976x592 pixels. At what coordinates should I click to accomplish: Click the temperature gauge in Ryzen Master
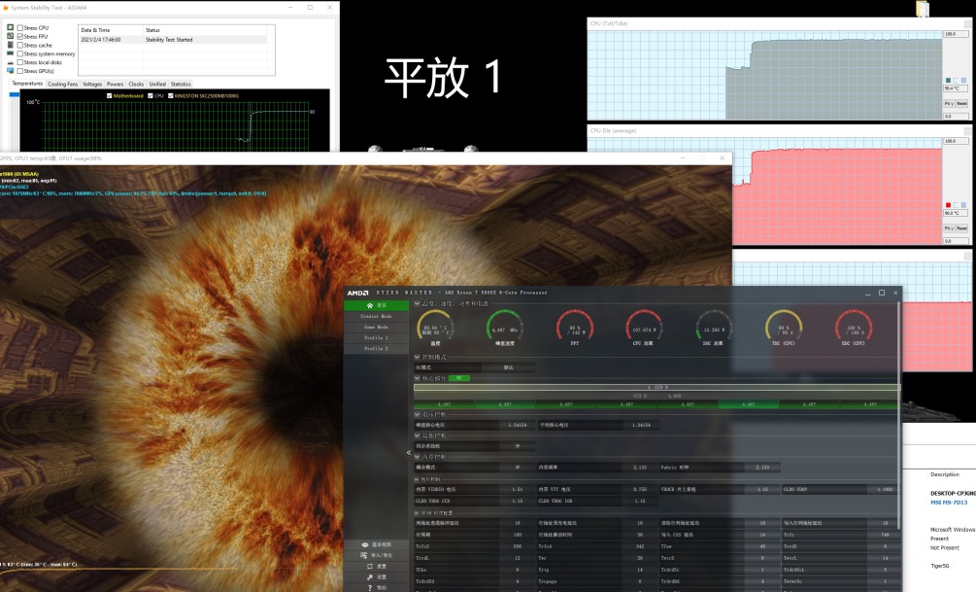point(435,326)
